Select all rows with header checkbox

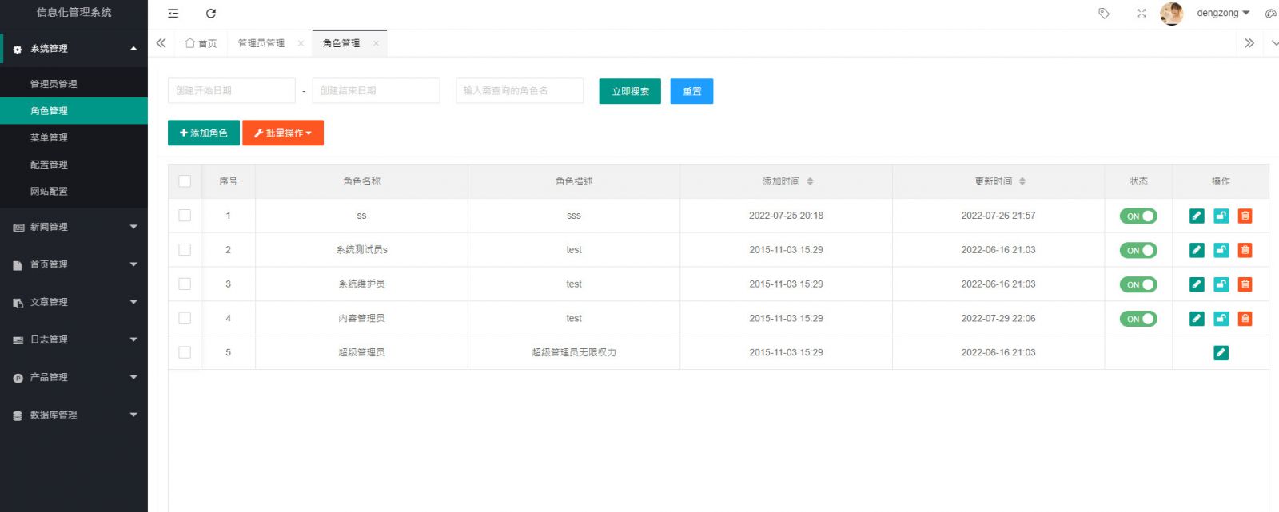[x=185, y=181]
